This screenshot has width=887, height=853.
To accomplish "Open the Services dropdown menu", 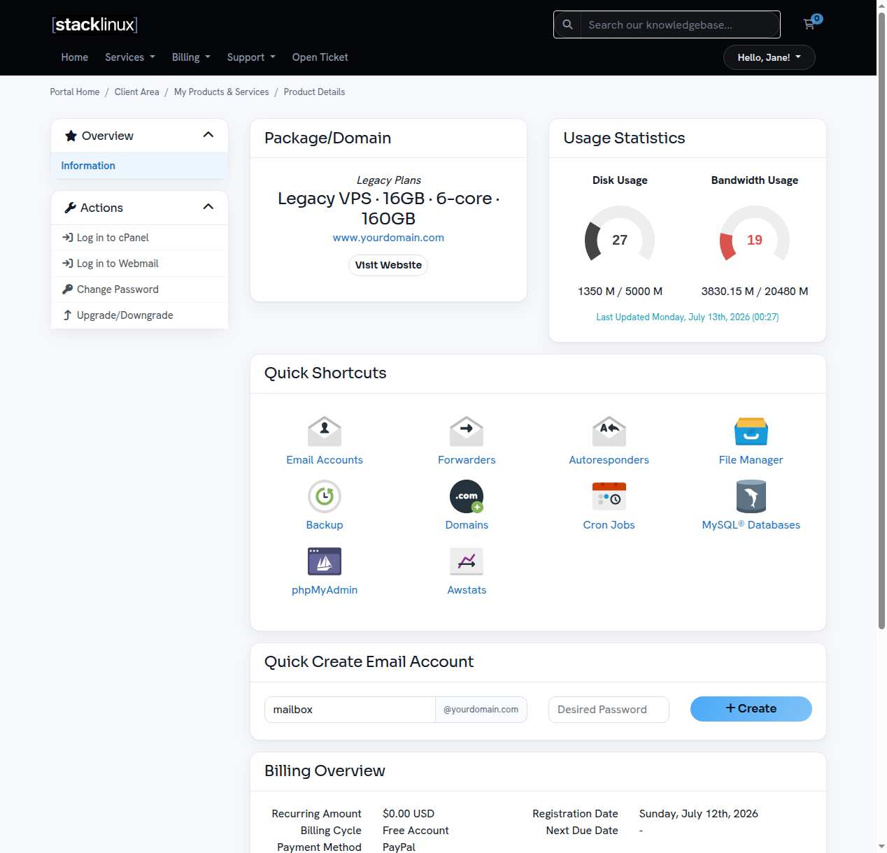I will pos(130,57).
